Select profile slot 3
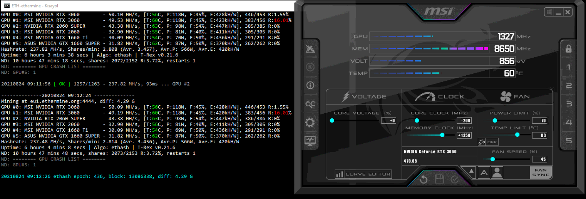 (x=569, y=104)
